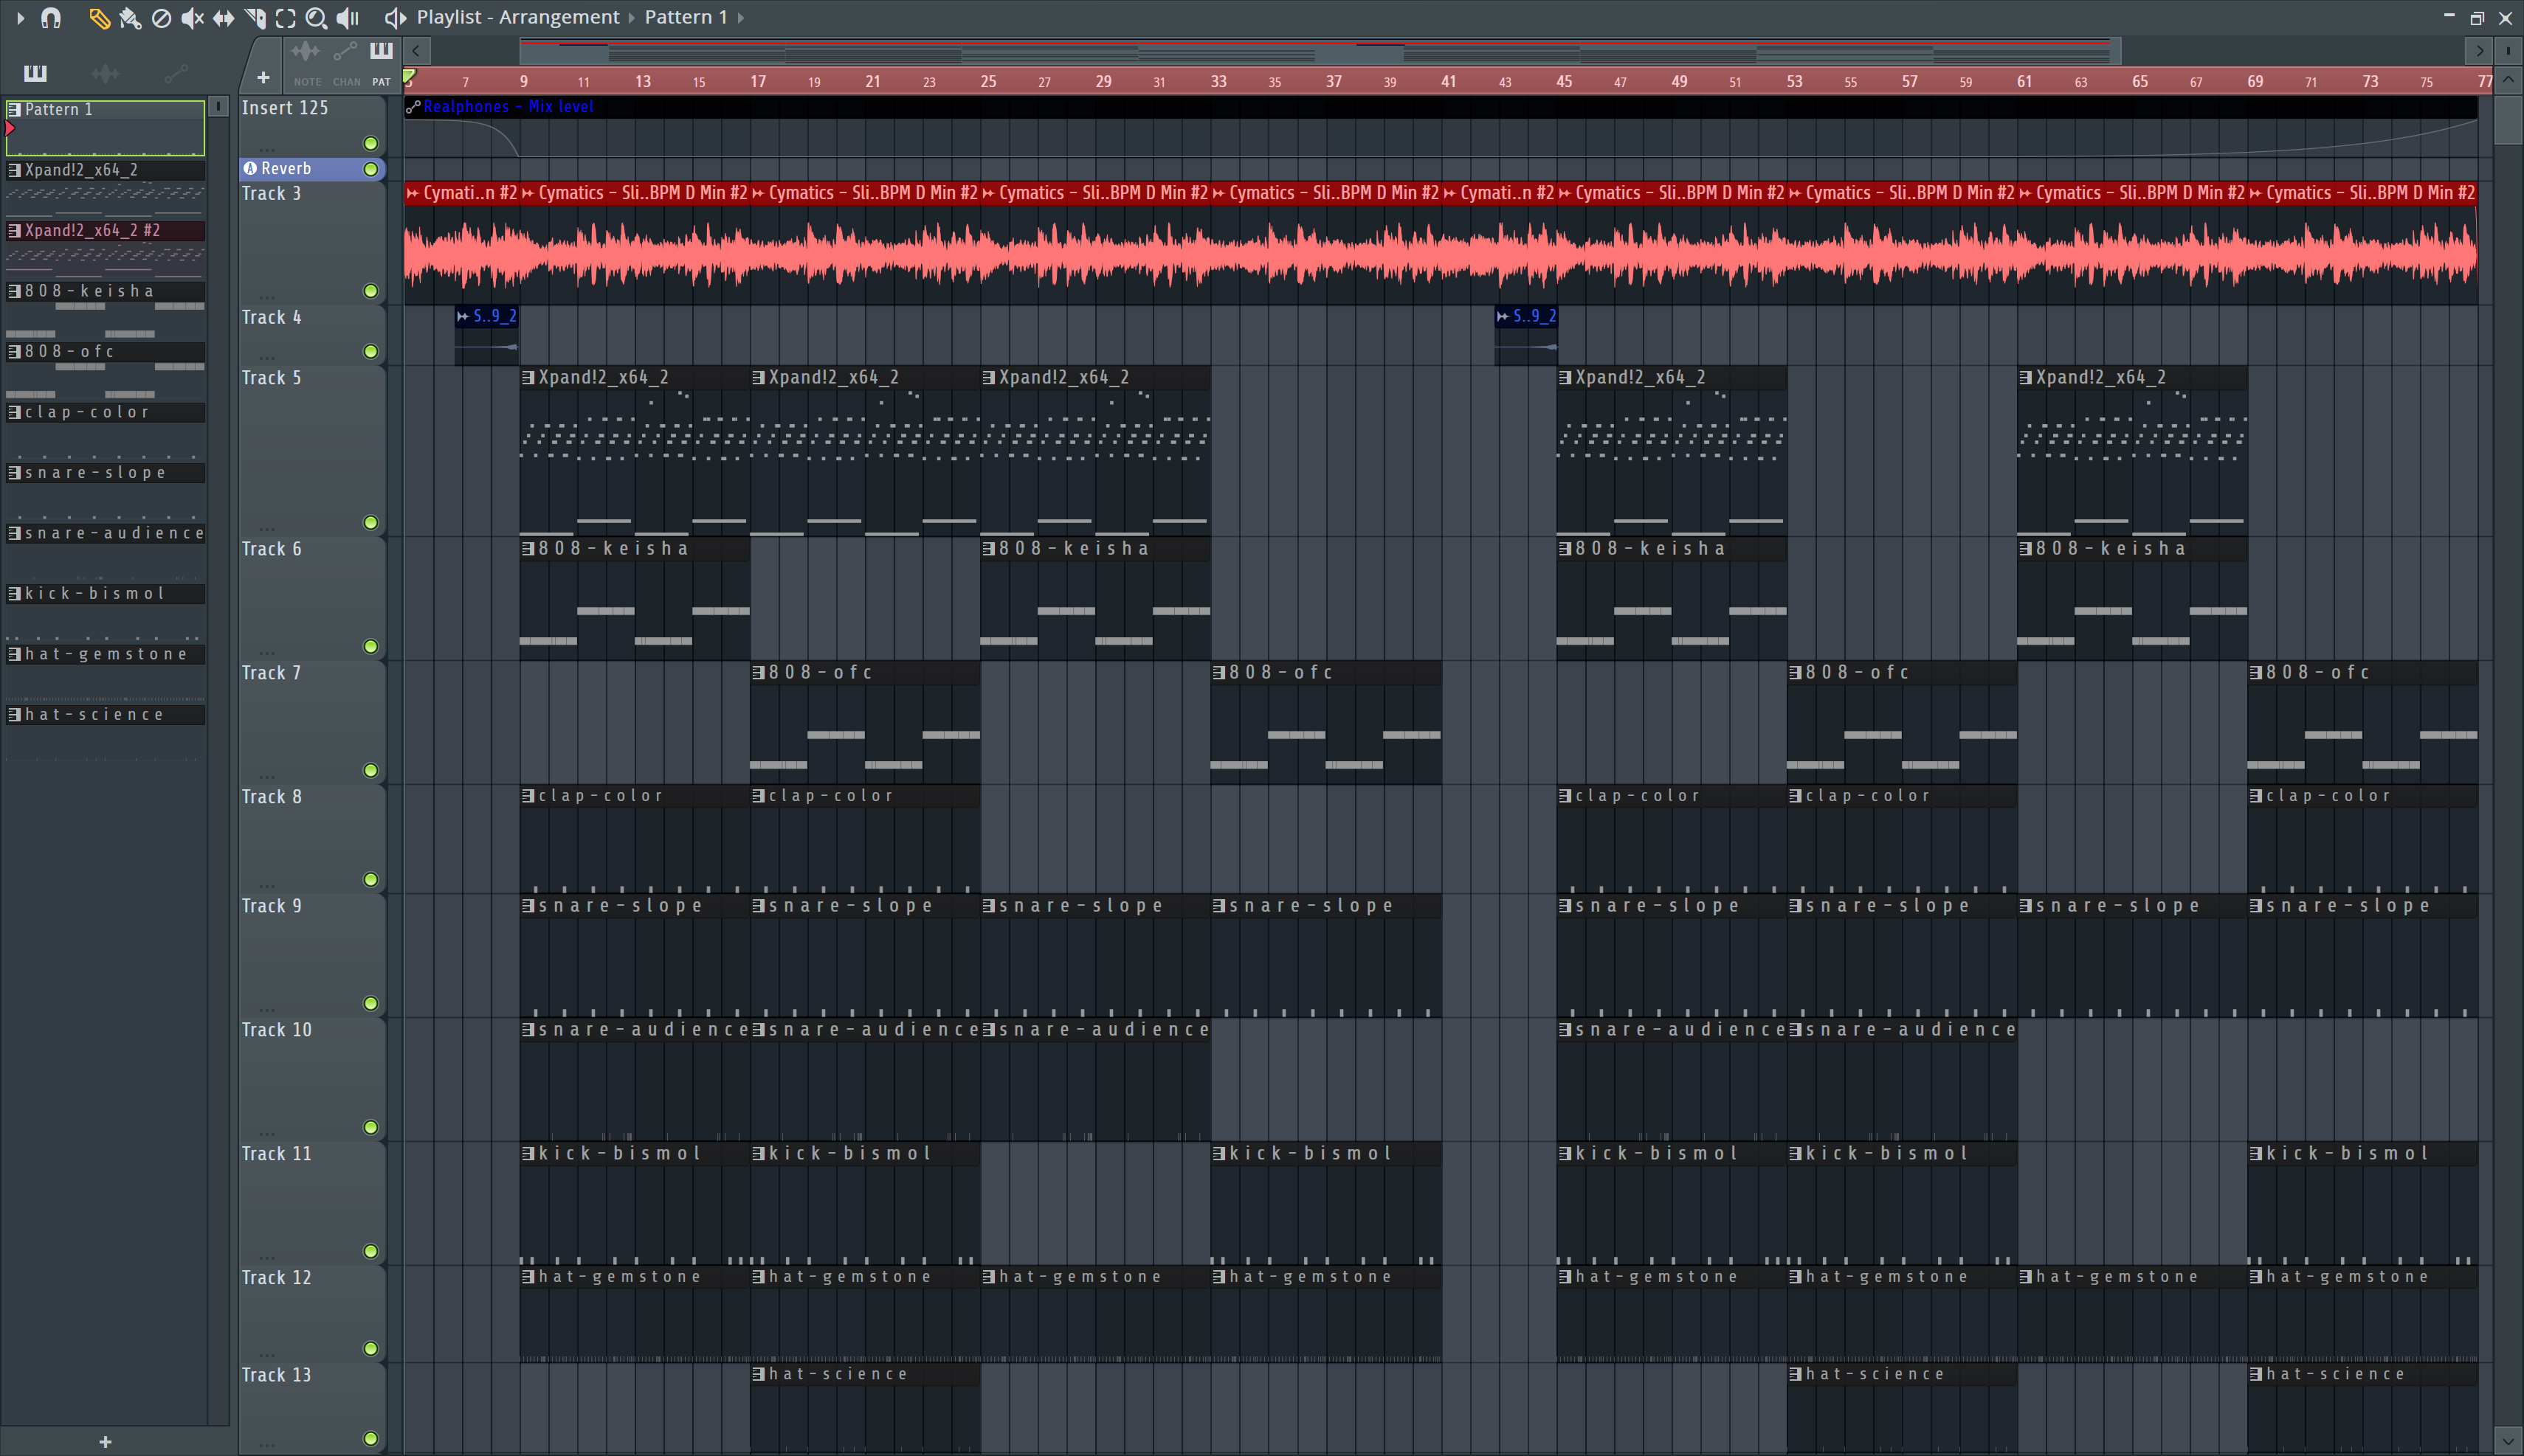This screenshot has width=2524, height=1456.
Task: Click the right scroll arrow of timeline
Action: click(x=2479, y=50)
